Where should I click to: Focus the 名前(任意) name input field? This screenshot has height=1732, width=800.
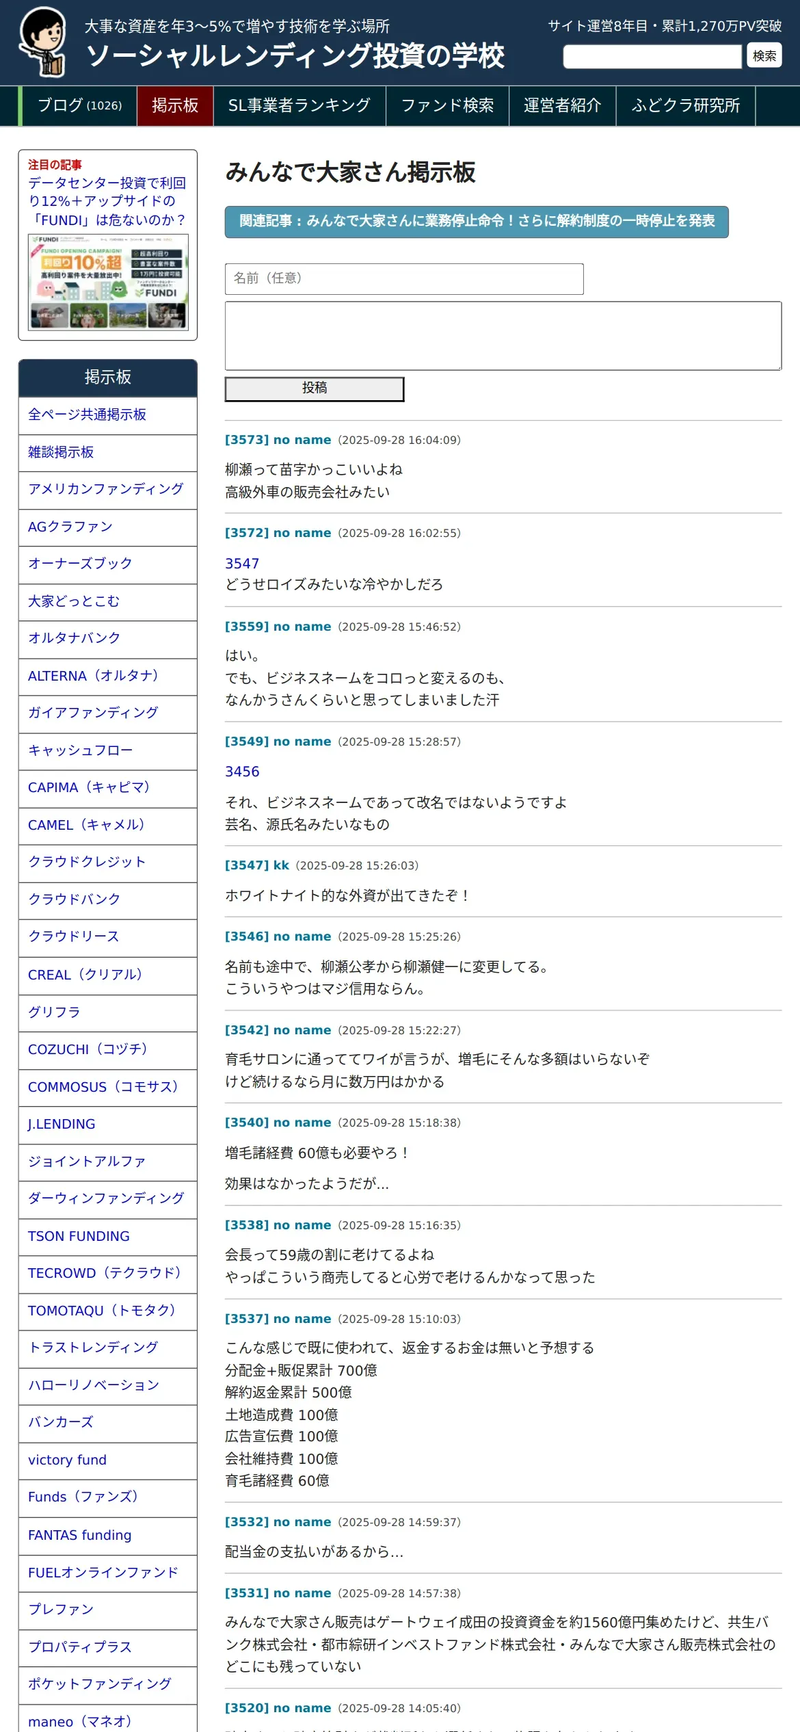click(404, 279)
